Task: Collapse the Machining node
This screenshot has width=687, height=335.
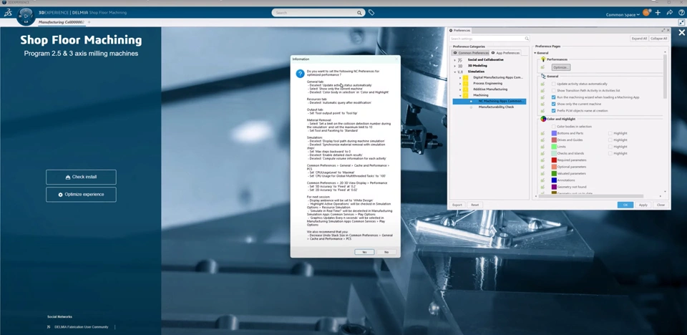Action: (x=460, y=95)
